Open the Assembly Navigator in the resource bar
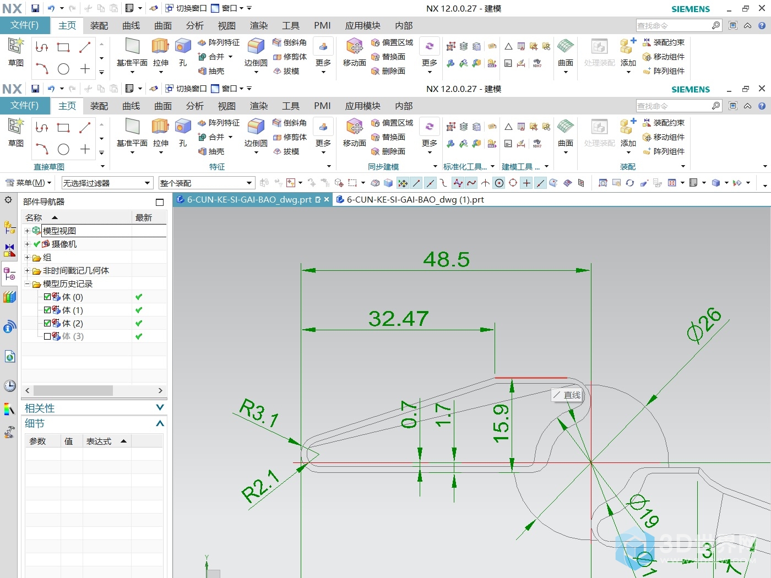This screenshot has height=578, width=771. pyautogui.click(x=10, y=227)
